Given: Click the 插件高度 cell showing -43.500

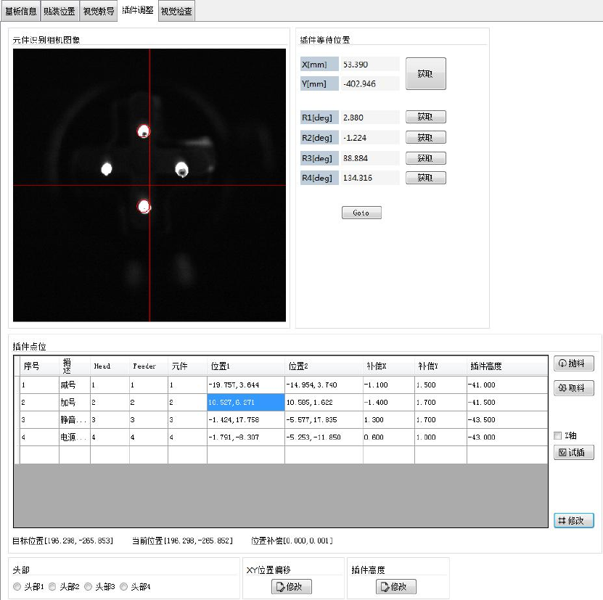Looking at the screenshot, I should point(506,419).
